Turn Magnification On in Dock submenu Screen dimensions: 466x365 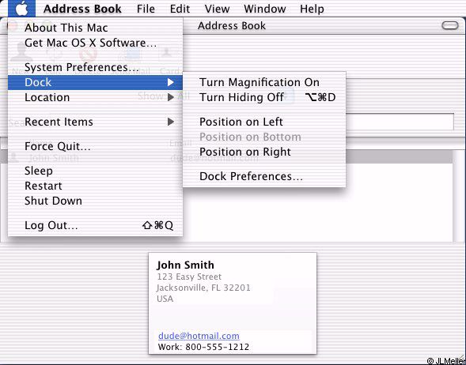264,82
